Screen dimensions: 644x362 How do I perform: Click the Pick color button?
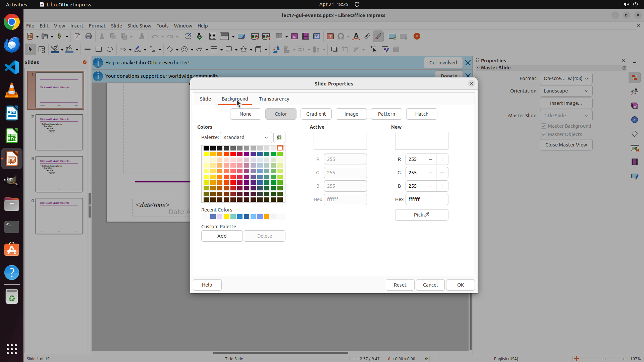[421, 215]
